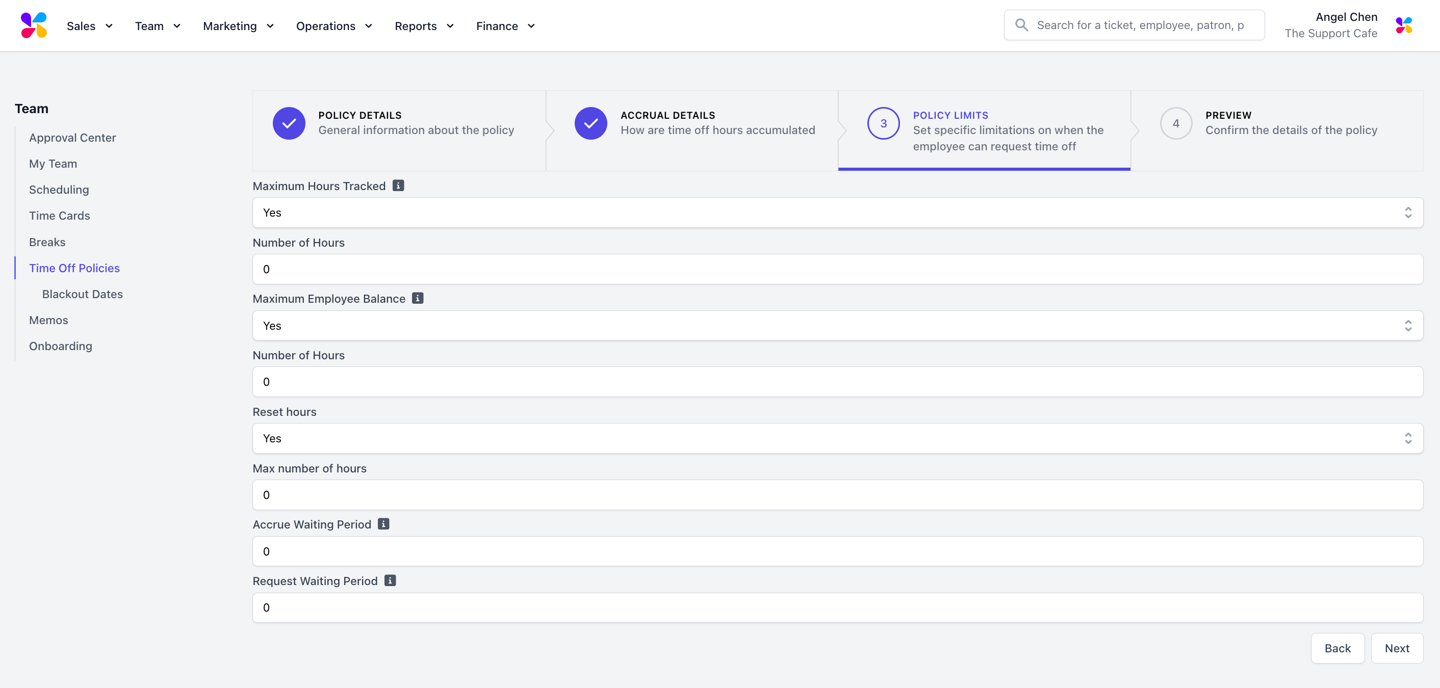
Task: Click the Accrual Details checkmark circle
Action: (x=591, y=123)
